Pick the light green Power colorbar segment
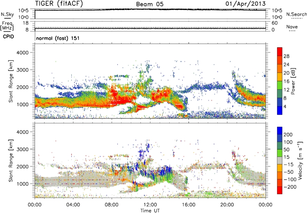This screenshot has width=307, height=213. (280, 85)
